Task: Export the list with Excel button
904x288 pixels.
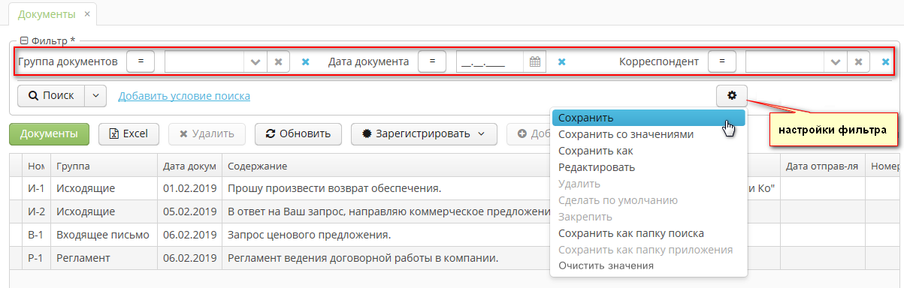Action: [x=129, y=134]
